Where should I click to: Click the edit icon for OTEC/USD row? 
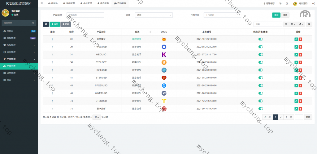coord(296,101)
